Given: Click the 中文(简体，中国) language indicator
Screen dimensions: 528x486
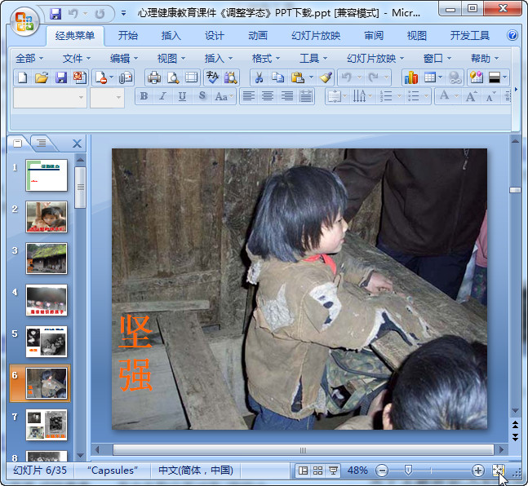Looking at the screenshot, I should [196, 471].
